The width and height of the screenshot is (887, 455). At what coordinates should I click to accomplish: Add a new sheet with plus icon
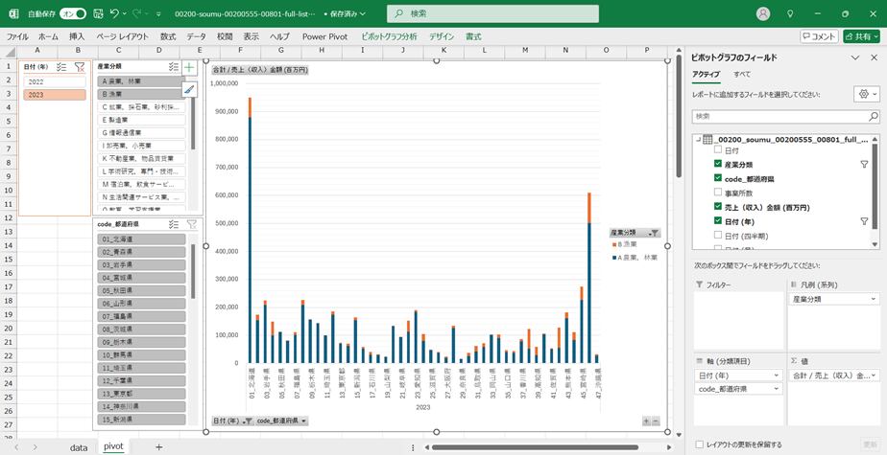click(159, 446)
